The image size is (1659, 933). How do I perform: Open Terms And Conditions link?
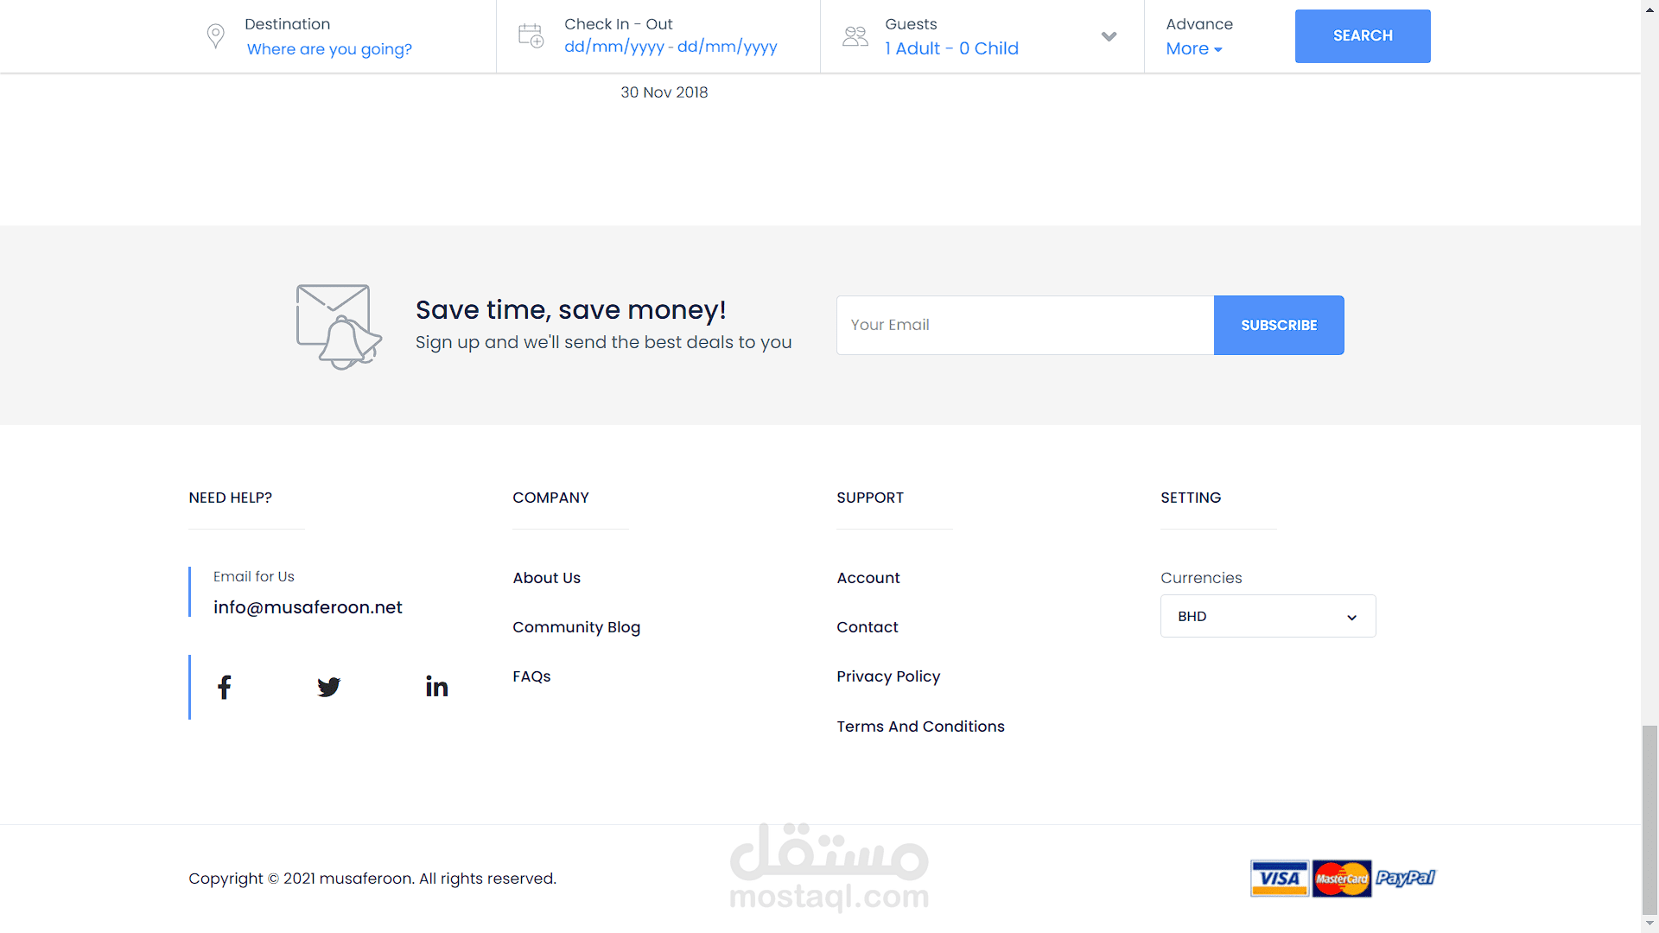920,727
